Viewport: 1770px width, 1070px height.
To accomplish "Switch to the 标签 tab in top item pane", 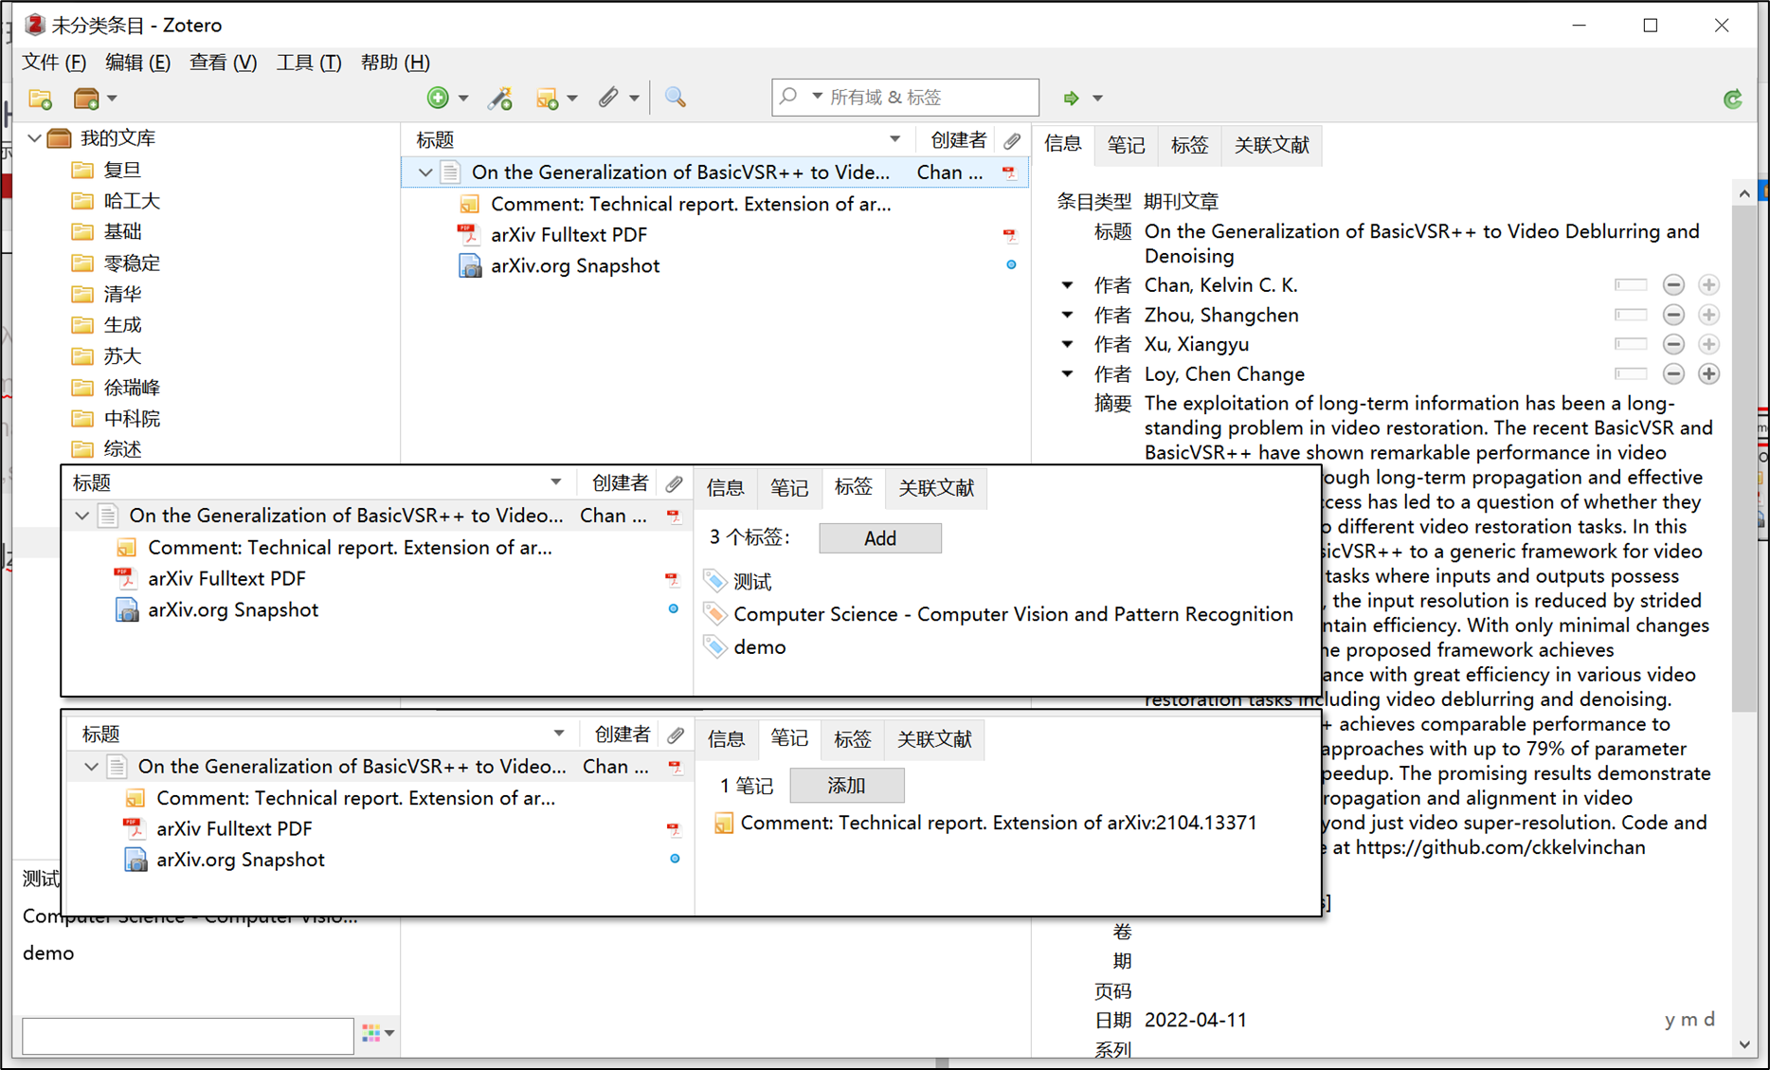I will [x=1189, y=145].
